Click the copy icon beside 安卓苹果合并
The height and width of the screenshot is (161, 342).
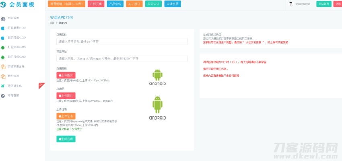click(3, 66)
